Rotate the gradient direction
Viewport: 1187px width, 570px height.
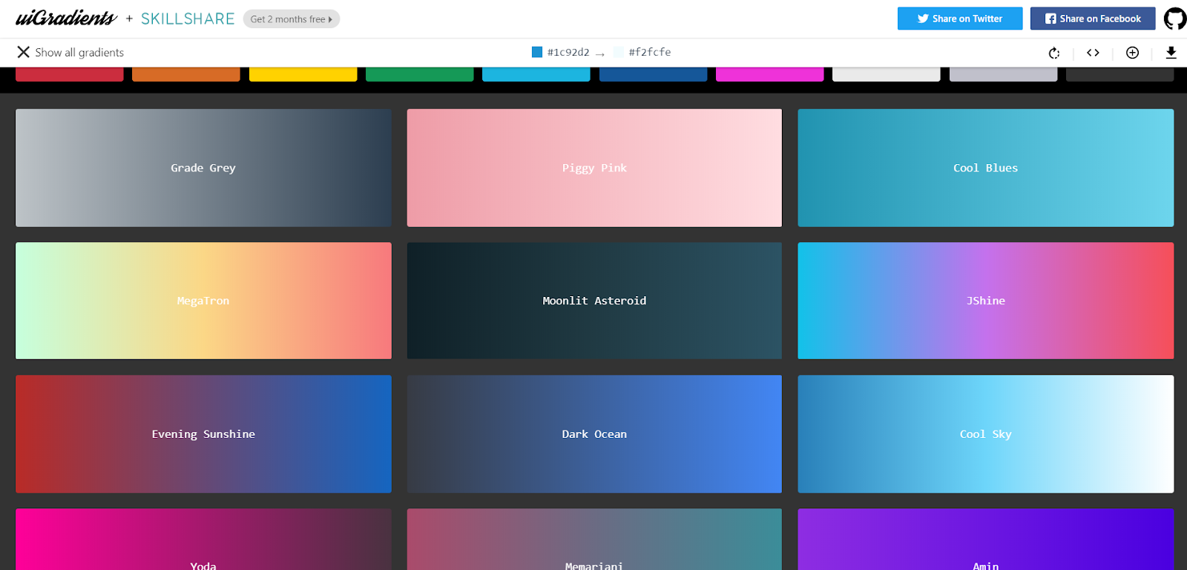click(1053, 53)
